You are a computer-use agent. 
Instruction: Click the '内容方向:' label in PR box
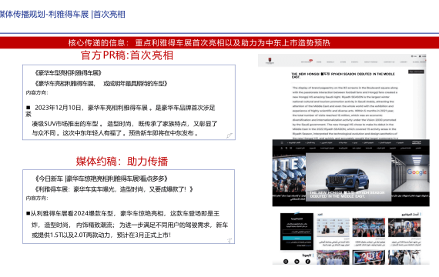click(x=37, y=92)
